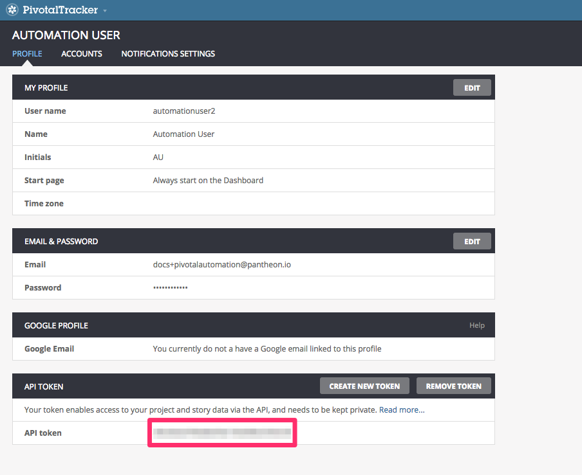
Task: Click the AUTOMATION USER page heading
Action: [66, 35]
